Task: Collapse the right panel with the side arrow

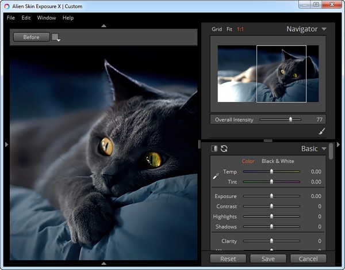Action: click(338, 144)
